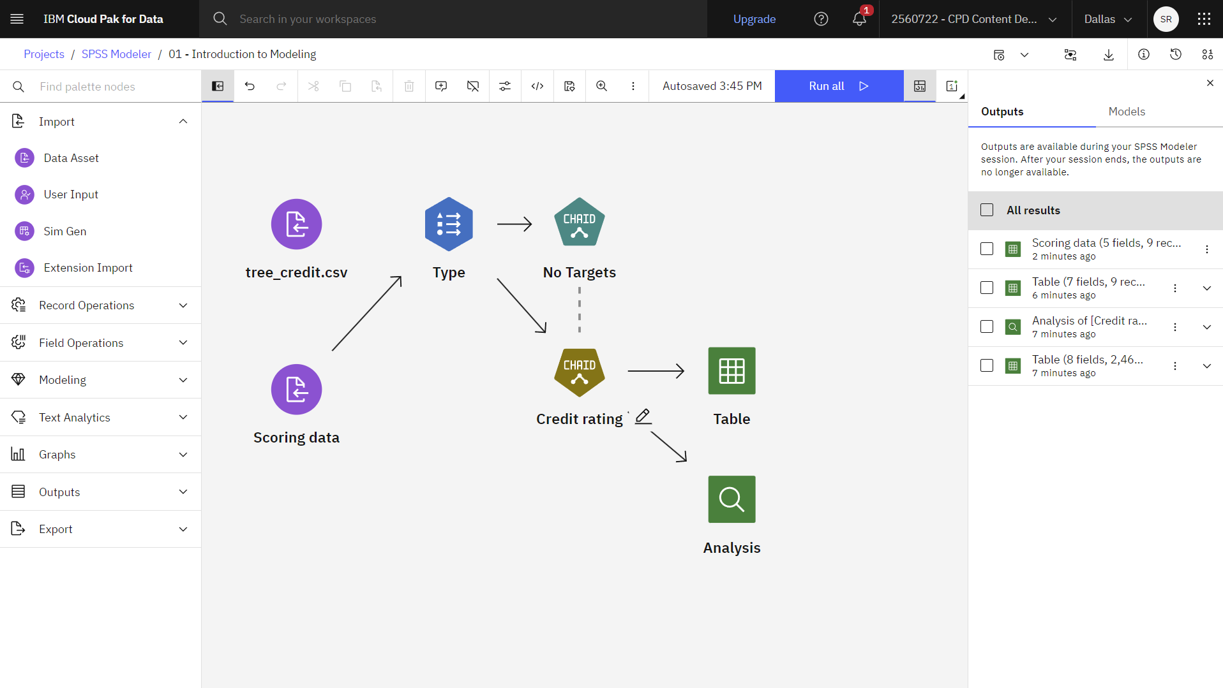Click the undo arrow in the toolbar
The height and width of the screenshot is (688, 1223).
coord(250,86)
